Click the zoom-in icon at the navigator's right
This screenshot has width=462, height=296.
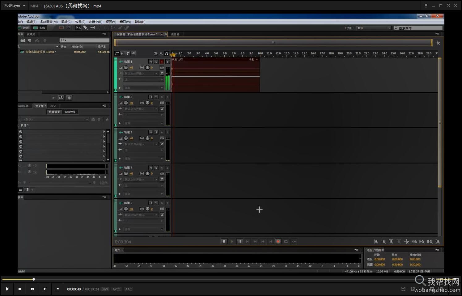tap(438, 43)
